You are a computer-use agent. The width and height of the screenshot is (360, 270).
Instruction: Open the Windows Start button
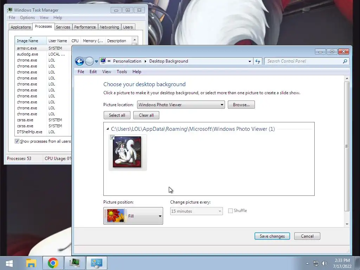click(x=9, y=263)
